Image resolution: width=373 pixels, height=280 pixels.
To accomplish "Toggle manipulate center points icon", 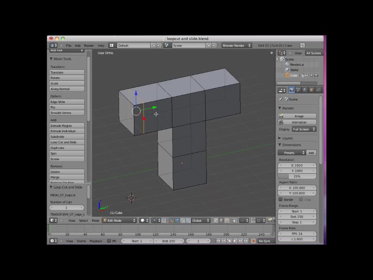I will click(164, 221).
